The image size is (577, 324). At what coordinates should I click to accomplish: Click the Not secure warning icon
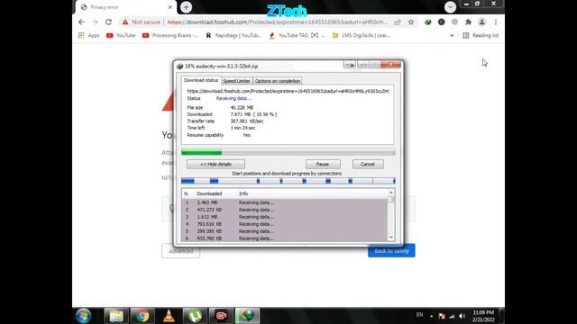[125, 22]
